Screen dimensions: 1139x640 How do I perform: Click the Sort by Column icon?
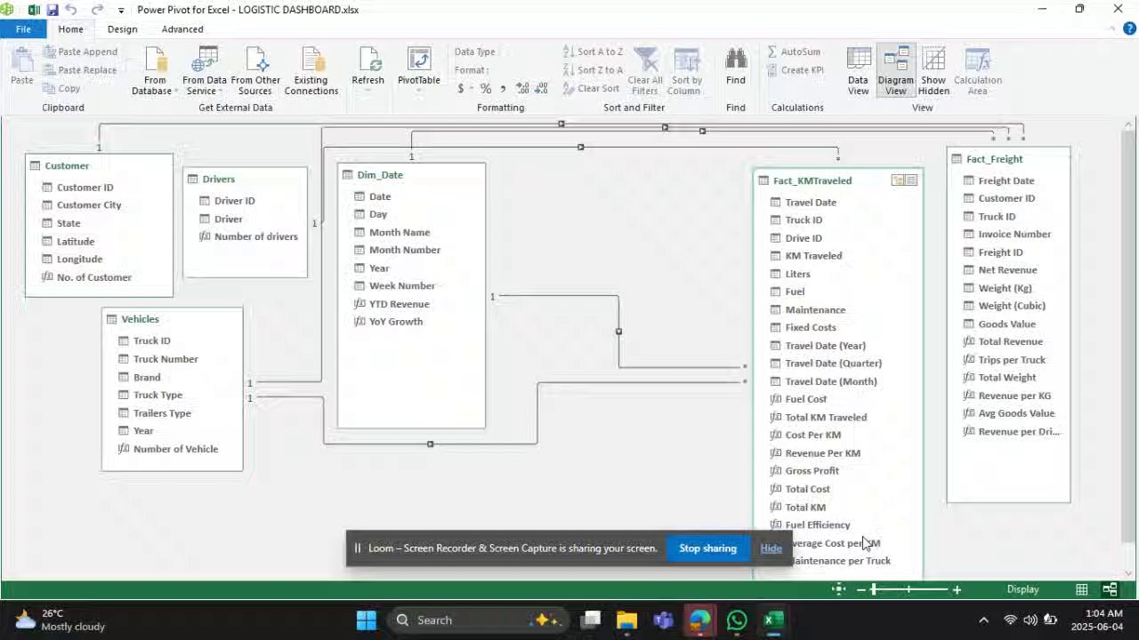click(685, 60)
